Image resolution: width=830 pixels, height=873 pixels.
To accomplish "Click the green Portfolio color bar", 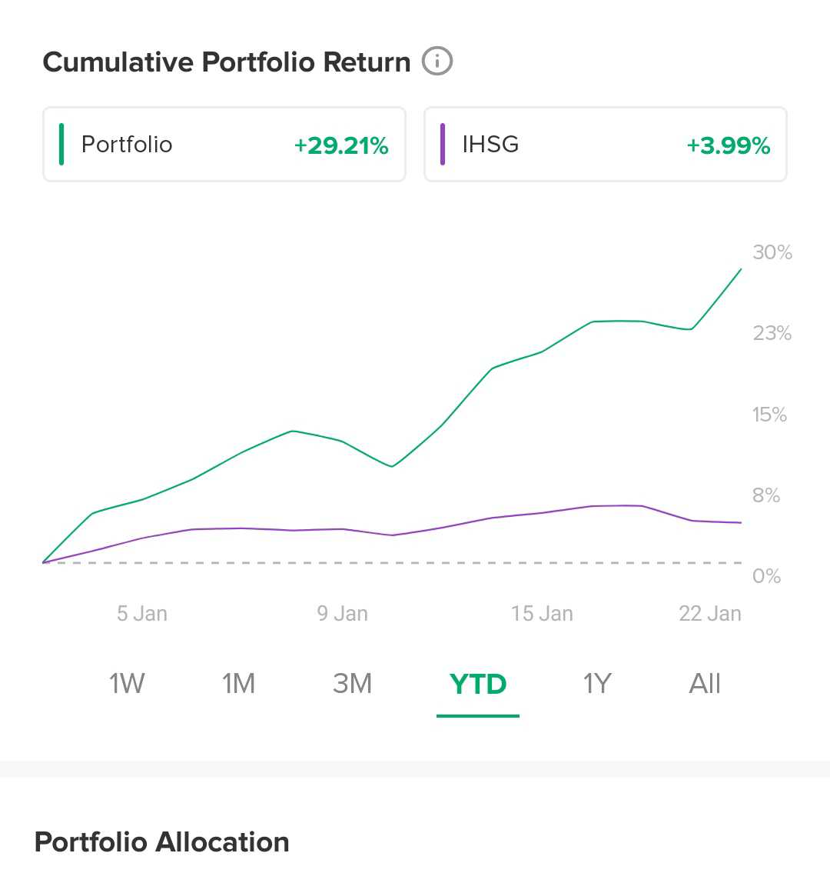I will coord(61,145).
